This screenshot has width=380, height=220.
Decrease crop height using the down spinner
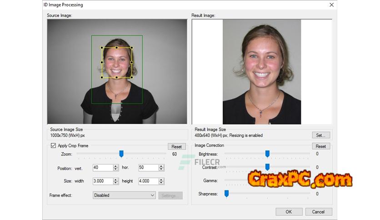(x=161, y=183)
